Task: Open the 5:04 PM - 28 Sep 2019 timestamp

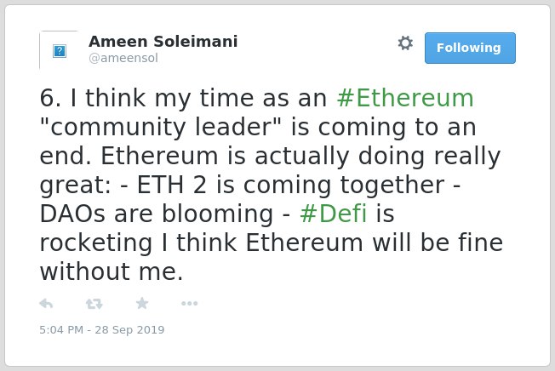Action: click(x=102, y=329)
